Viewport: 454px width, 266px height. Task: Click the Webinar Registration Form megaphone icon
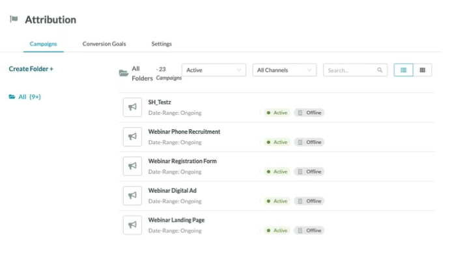click(x=132, y=166)
